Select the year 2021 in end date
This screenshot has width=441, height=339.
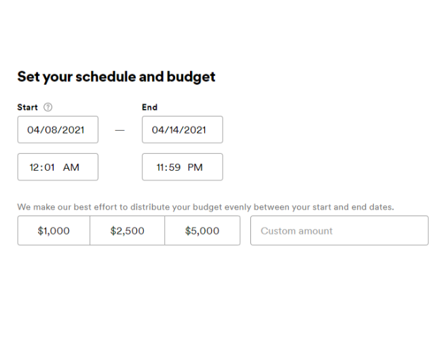coord(195,130)
